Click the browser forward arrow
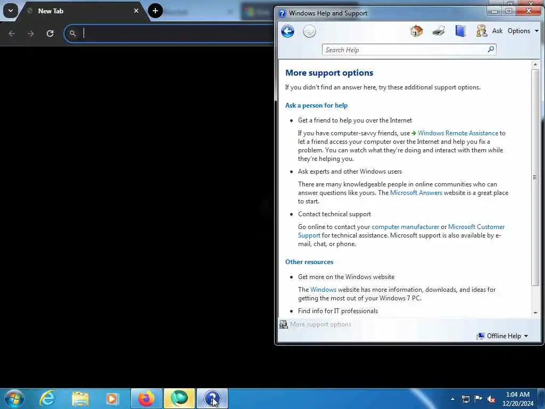The image size is (545, 409). tap(30, 34)
